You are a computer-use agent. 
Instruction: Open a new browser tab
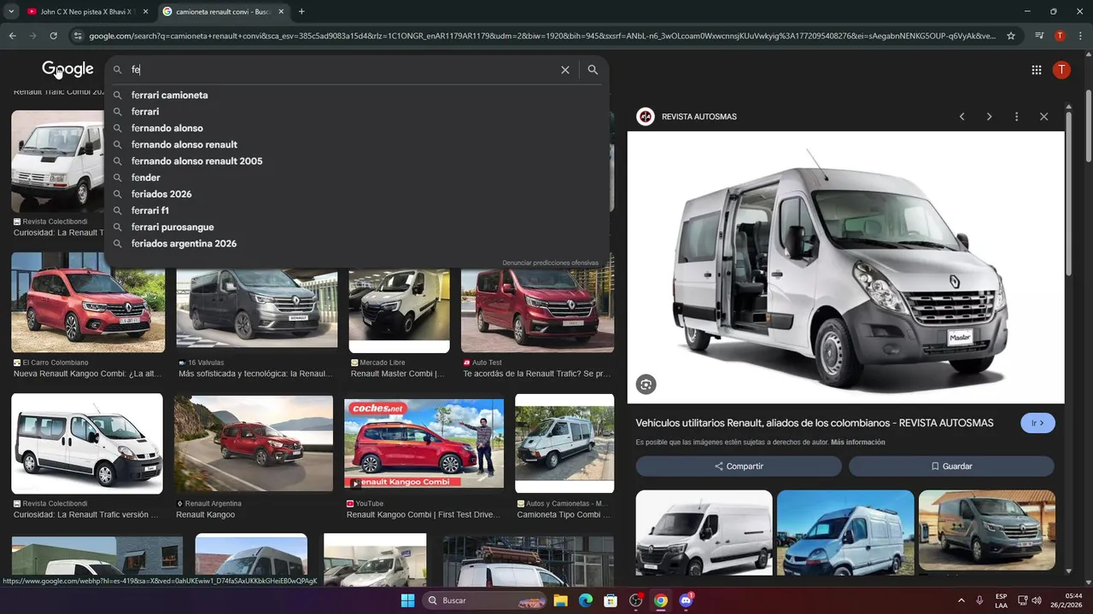point(301,11)
